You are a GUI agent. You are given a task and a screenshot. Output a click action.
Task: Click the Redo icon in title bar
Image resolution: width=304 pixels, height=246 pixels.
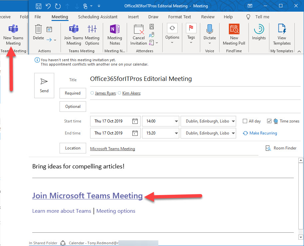(x=58, y=6)
